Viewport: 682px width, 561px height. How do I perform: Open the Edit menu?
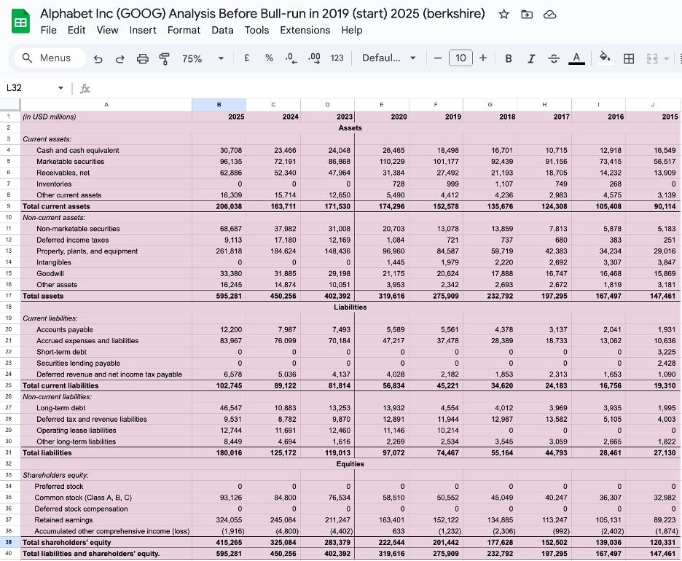(x=77, y=30)
